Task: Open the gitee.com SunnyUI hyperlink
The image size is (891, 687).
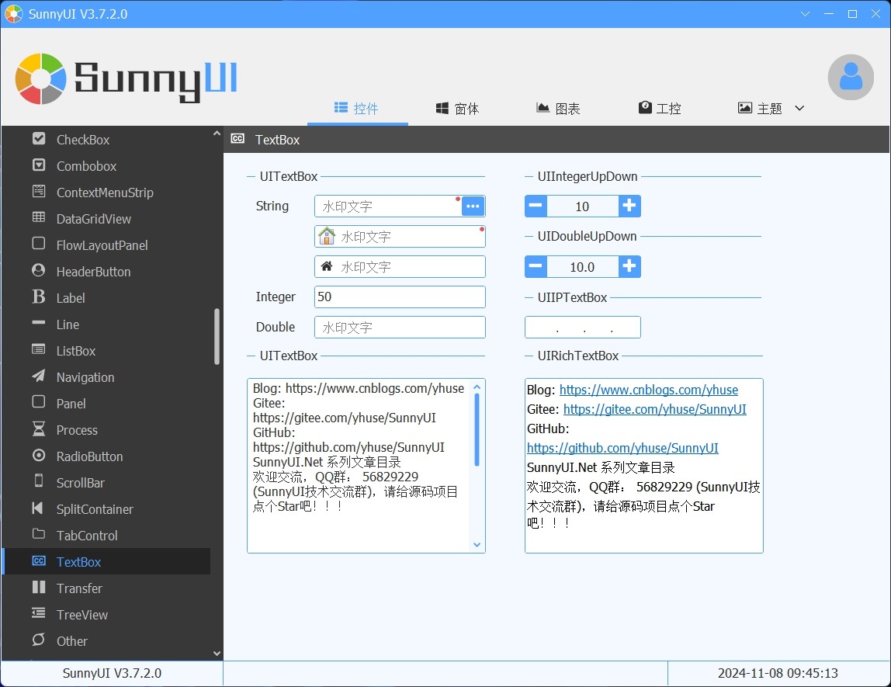Action: coord(654,409)
